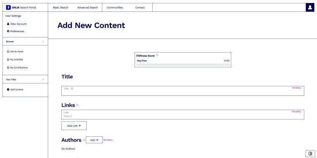Open My Activities in the sidebar
Screen dimensions: 317x158
(15, 60)
